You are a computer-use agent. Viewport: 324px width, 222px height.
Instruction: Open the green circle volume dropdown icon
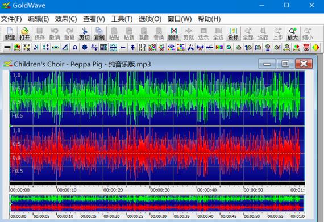click(x=229, y=48)
